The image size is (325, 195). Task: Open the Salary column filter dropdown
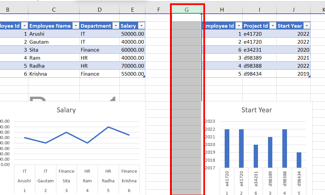(x=141, y=26)
